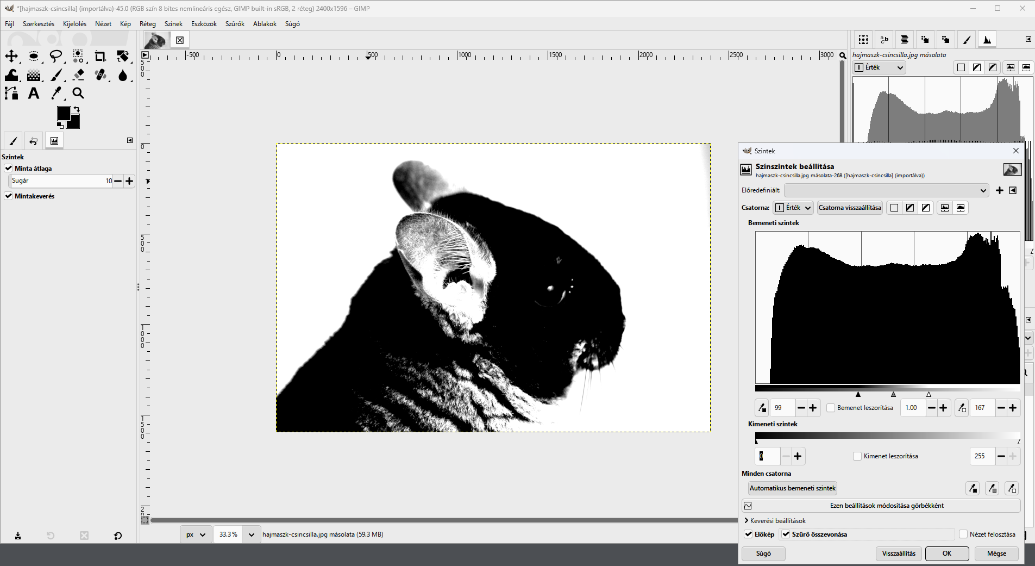Open the Csatorna Érték dropdown in Szintek

[x=793, y=208]
